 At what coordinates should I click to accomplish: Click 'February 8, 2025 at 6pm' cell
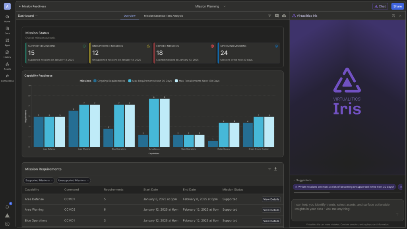coord(200,200)
